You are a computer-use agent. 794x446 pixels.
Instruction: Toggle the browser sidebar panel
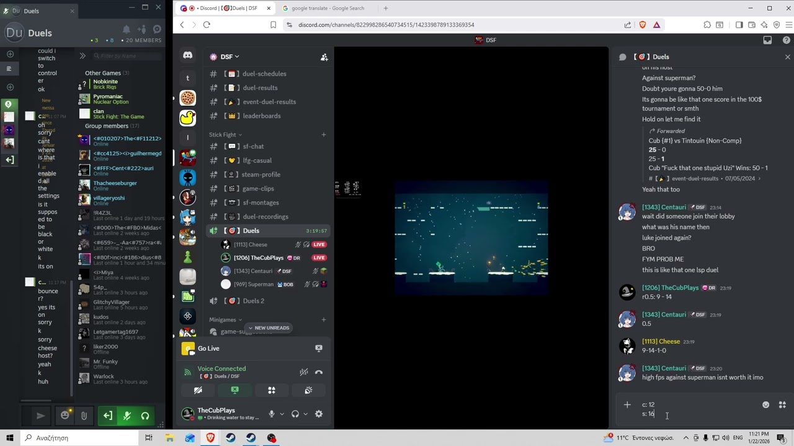739,25
